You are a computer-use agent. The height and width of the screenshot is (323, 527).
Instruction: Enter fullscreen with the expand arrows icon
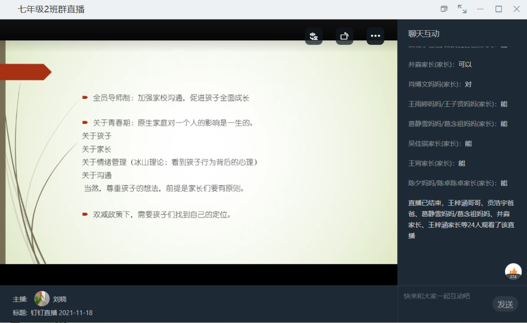coord(462,9)
